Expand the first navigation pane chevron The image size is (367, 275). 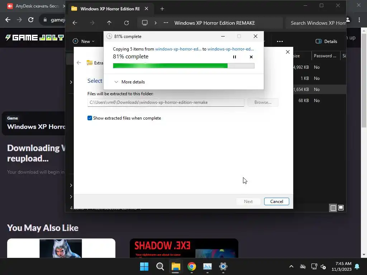71,82
